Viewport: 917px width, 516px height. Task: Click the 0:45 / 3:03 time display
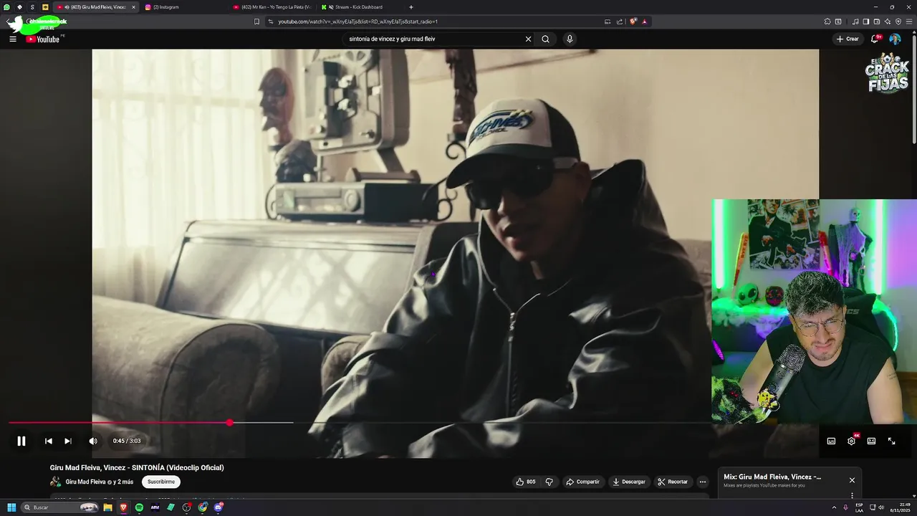pos(127,441)
